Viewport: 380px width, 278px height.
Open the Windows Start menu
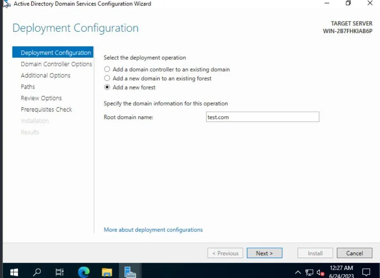(x=14, y=272)
